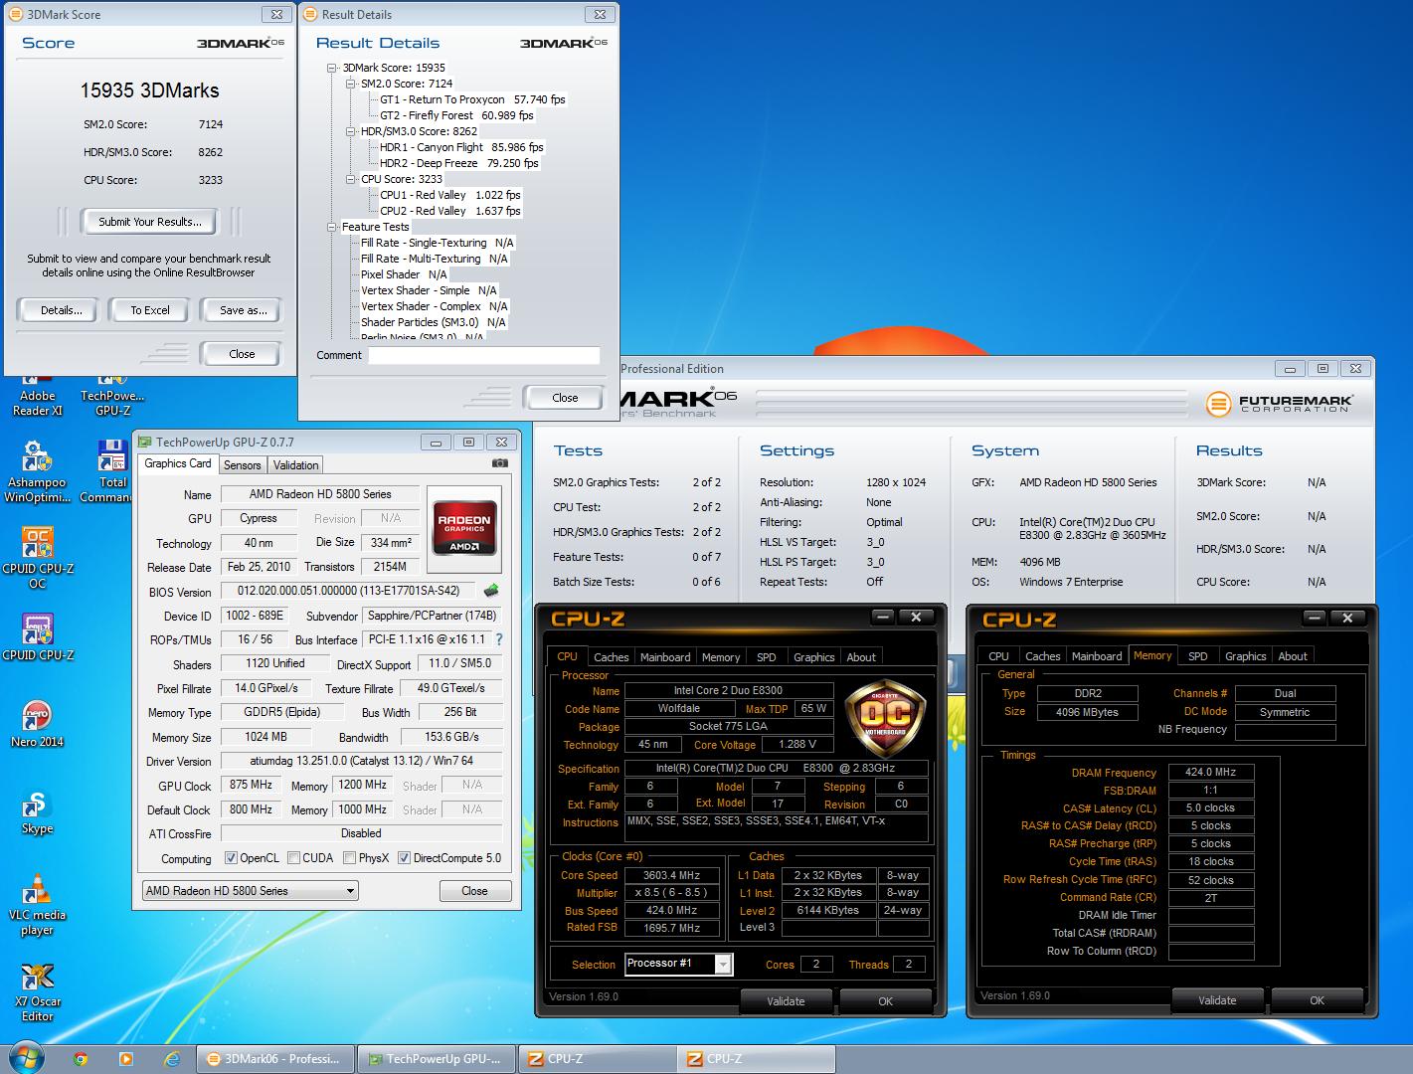
Task: Open the Windows Start menu
Action: click(x=27, y=1058)
